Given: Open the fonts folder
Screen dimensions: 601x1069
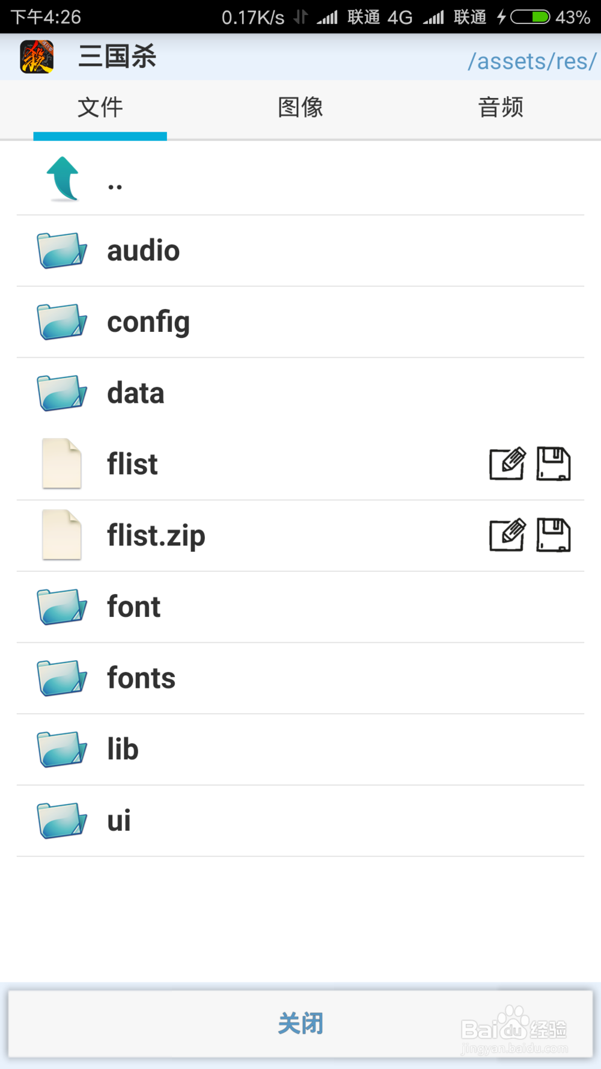Looking at the screenshot, I should point(300,678).
